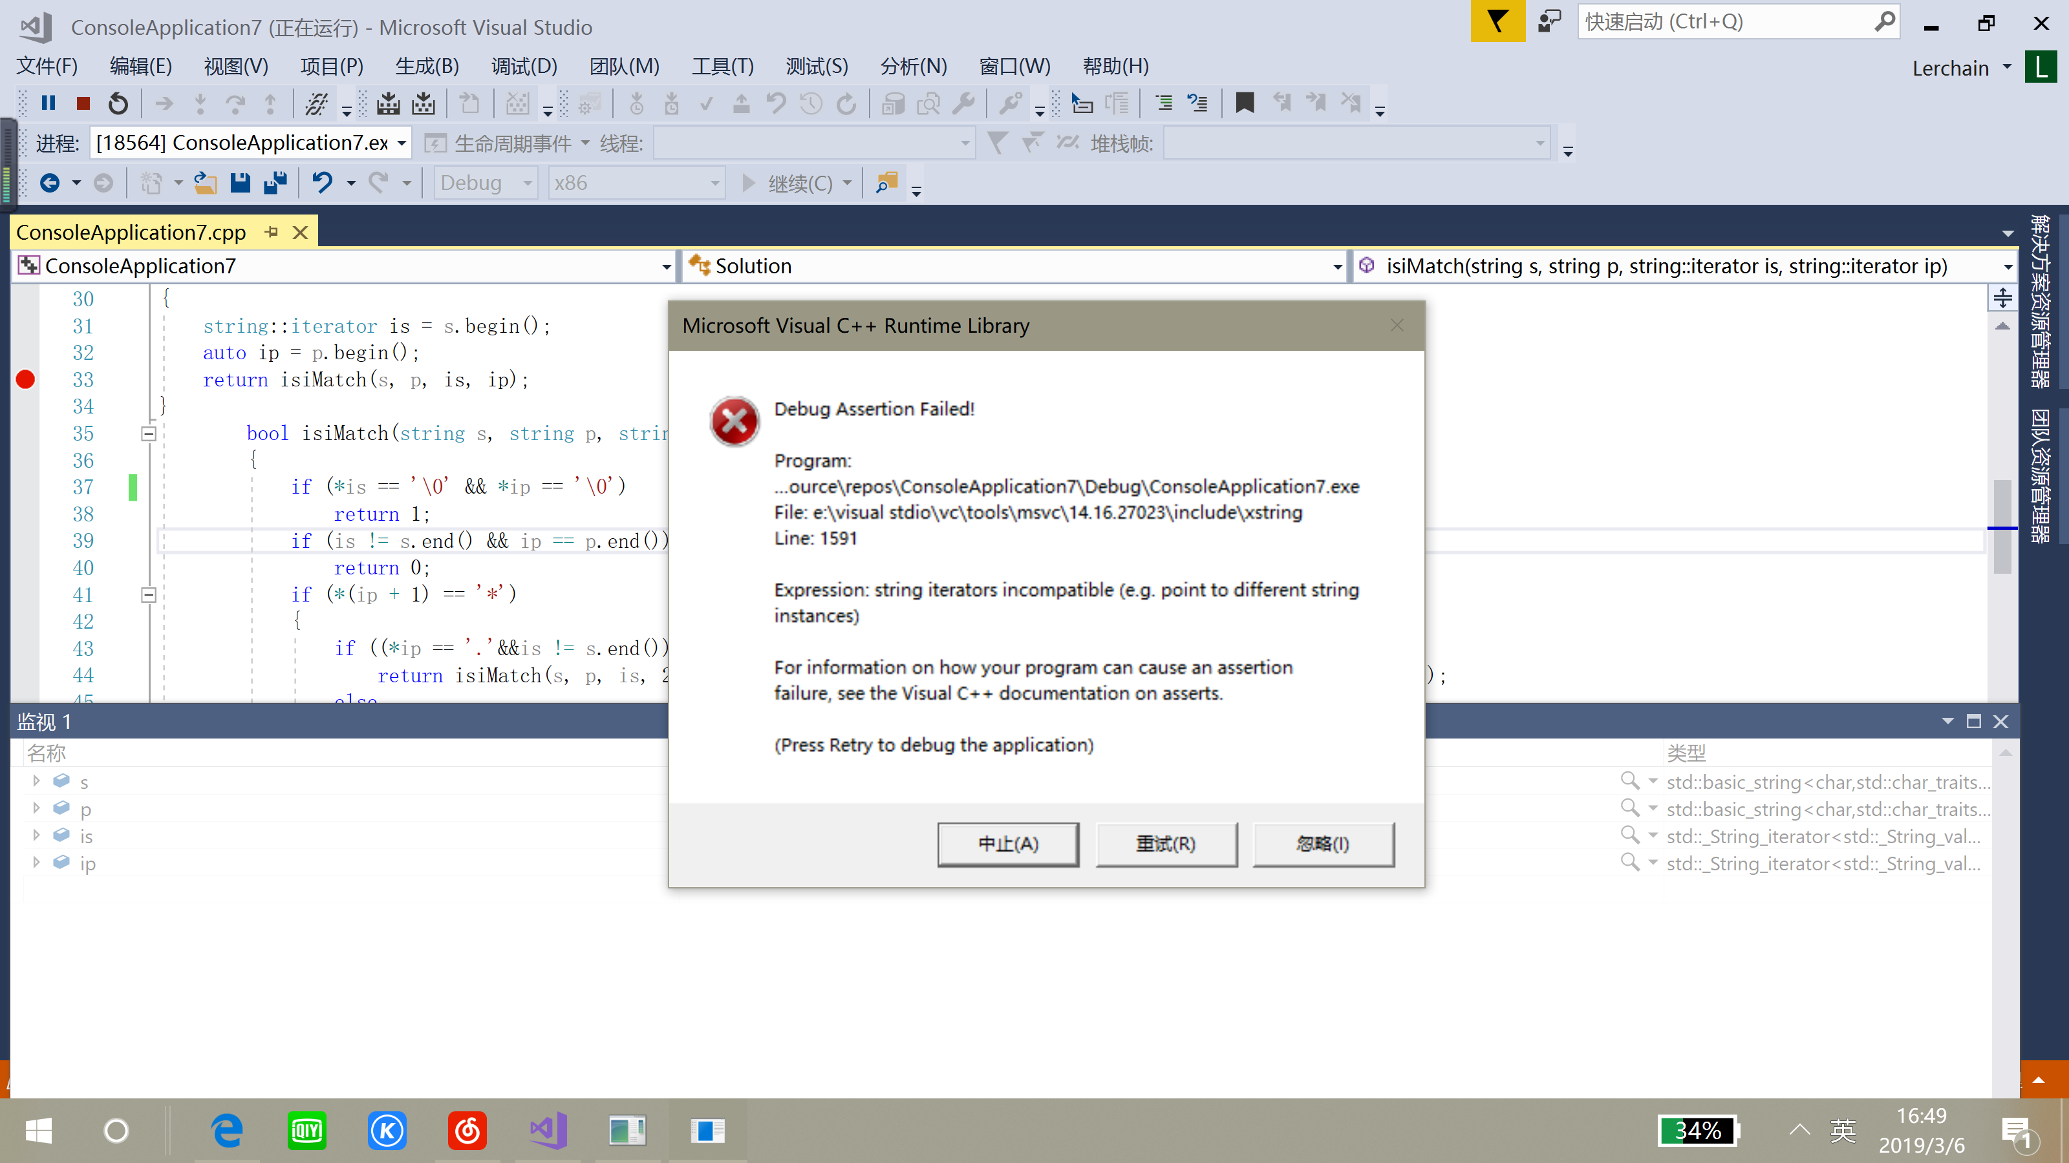Toggle the breakpoint on line 33
This screenshot has width=2069, height=1163.
[x=26, y=380]
